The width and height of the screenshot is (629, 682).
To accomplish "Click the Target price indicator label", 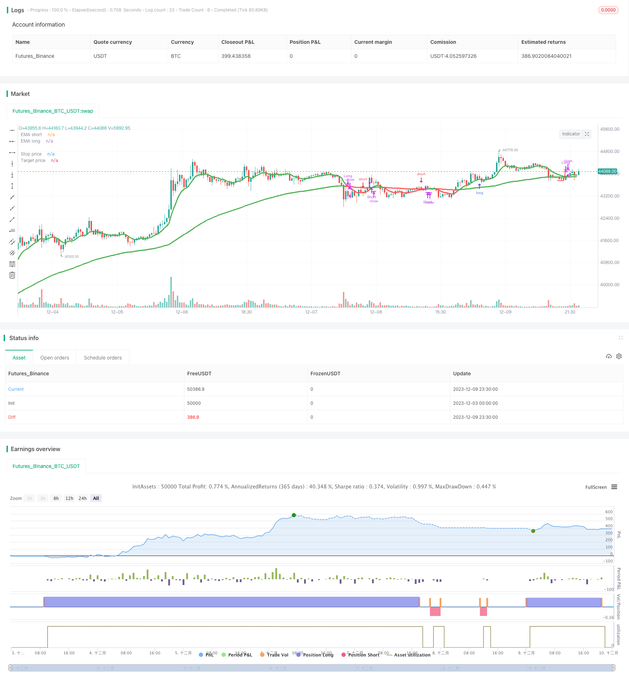I will (33, 161).
